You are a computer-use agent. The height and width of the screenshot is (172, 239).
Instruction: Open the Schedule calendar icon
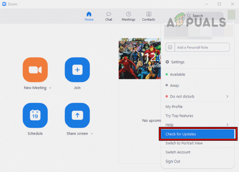point(35,115)
